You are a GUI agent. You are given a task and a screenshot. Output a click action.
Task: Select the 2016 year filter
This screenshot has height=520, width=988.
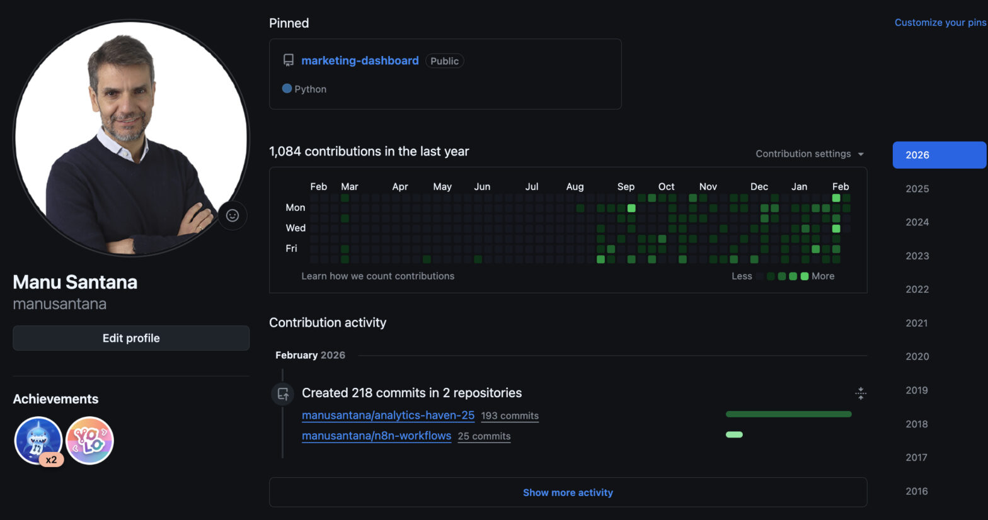point(917,491)
